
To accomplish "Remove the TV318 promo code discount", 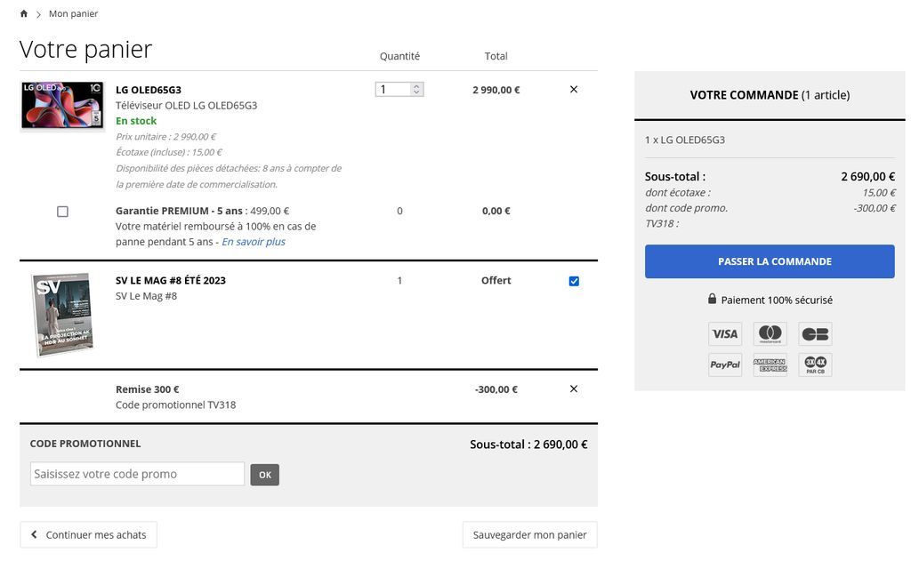I will (x=573, y=389).
